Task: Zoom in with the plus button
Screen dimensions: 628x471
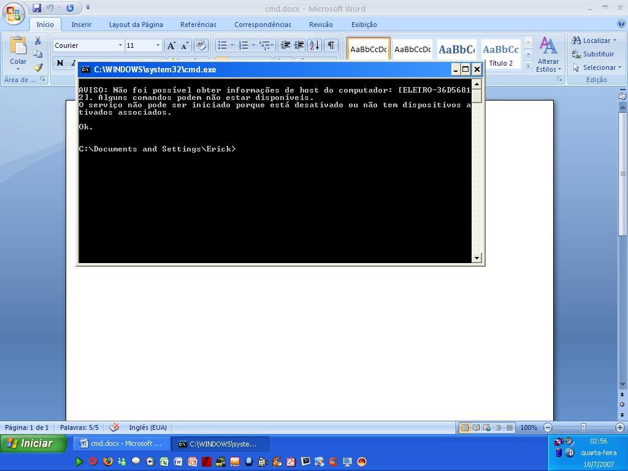Action: [x=619, y=427]
